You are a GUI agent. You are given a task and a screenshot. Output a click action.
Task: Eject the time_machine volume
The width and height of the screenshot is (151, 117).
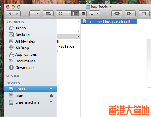pyautogui.click(x=51, y=102)
